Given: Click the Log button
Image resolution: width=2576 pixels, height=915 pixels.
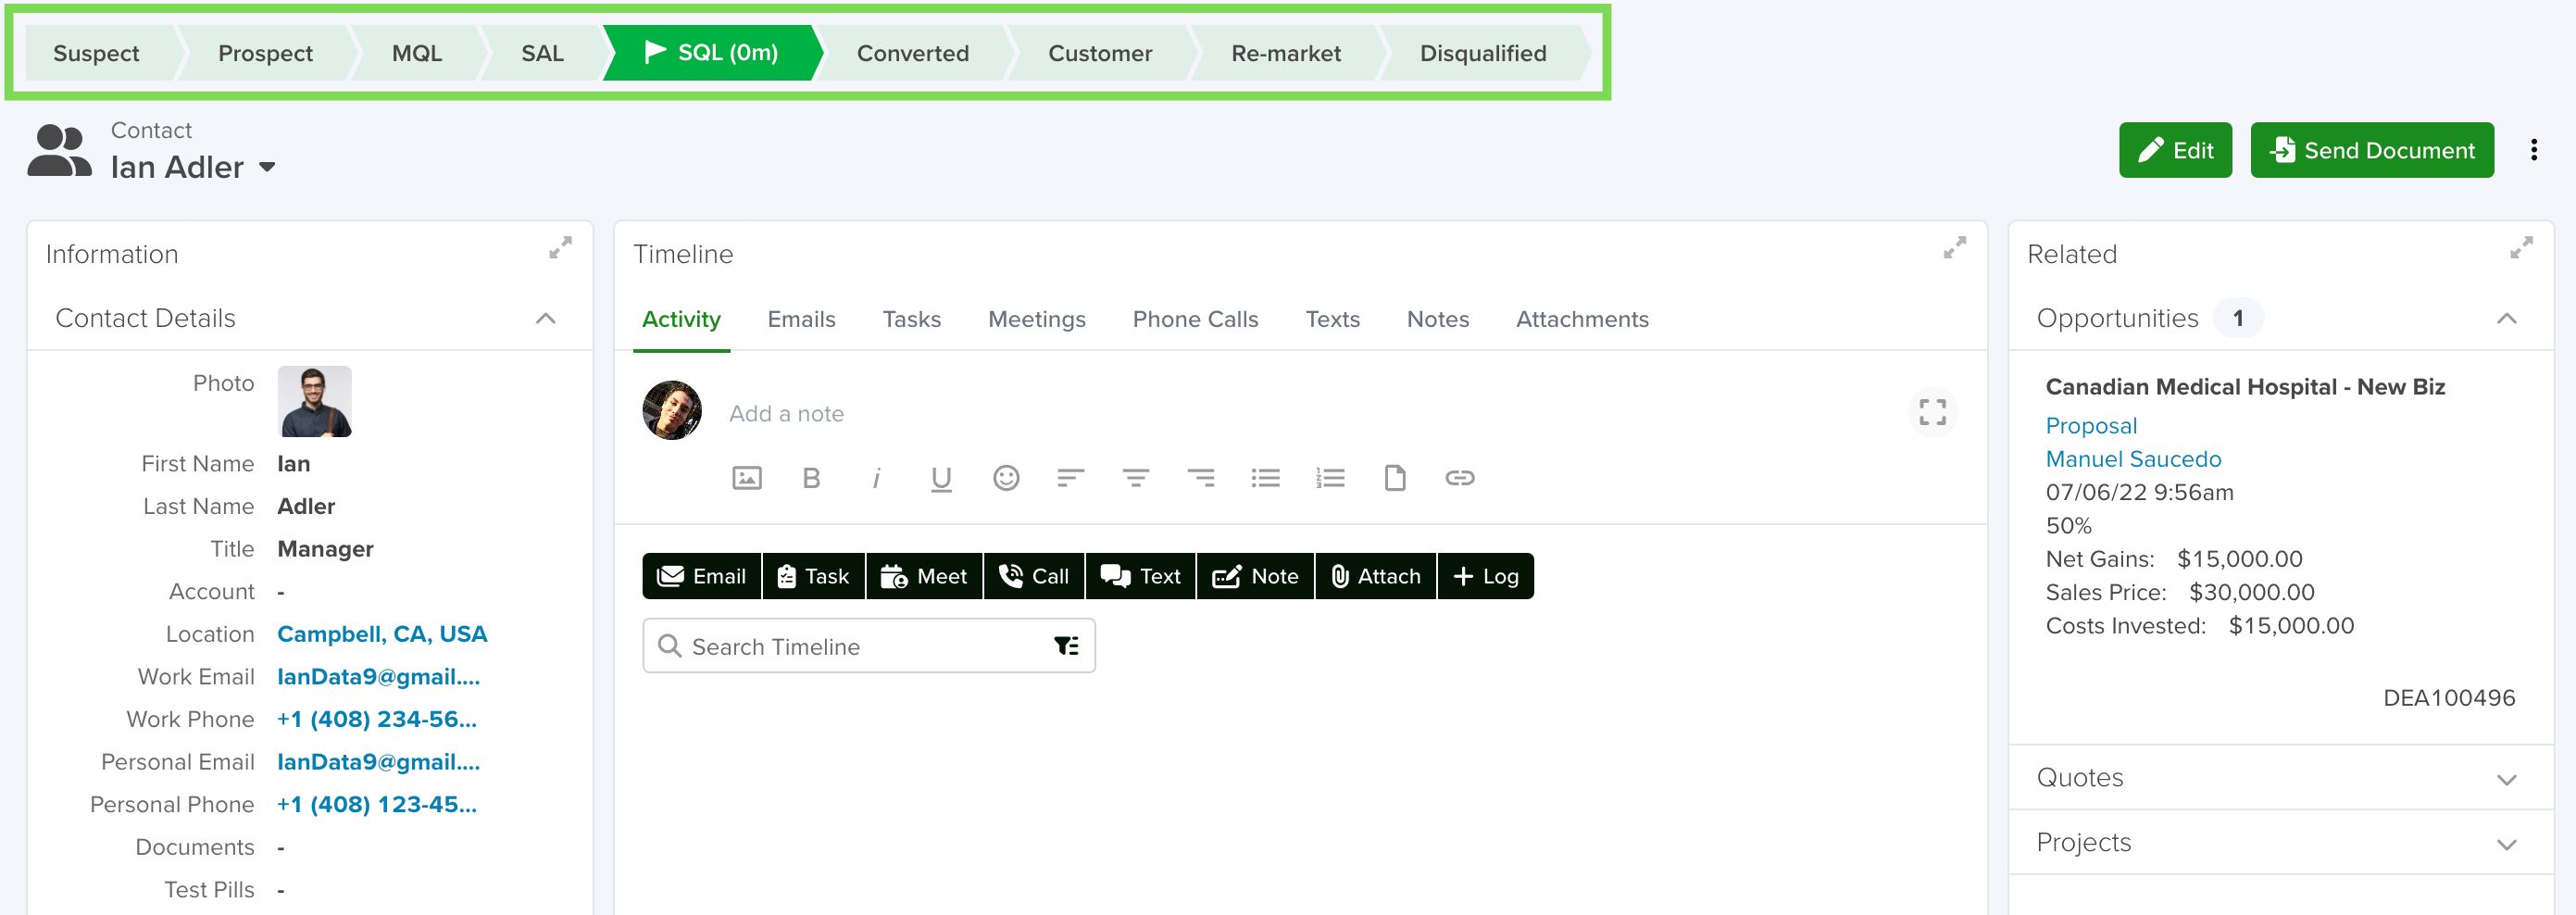Looking at the screenshot, I should click(1486, 576).
